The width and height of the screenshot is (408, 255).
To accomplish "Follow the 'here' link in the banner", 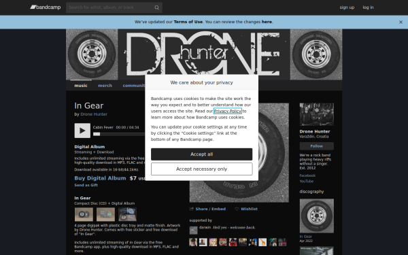I will coord(267,22).
